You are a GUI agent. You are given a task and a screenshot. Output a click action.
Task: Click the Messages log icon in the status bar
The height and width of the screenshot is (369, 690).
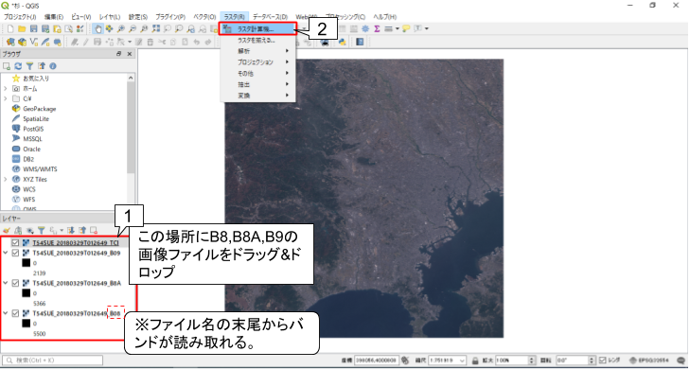click(681, 360)
